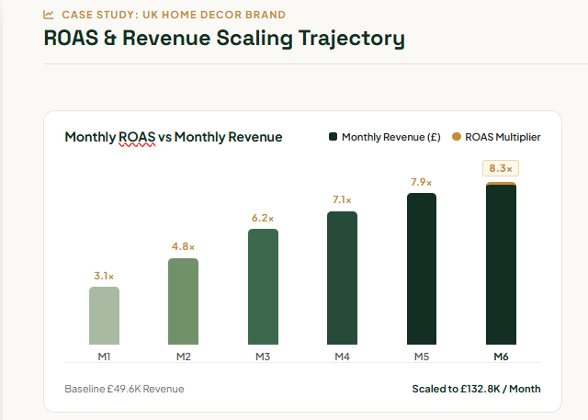The width and height of the screenshot is (588, 420).
Task: Select the M1 revenue bar
Action: 104,316
